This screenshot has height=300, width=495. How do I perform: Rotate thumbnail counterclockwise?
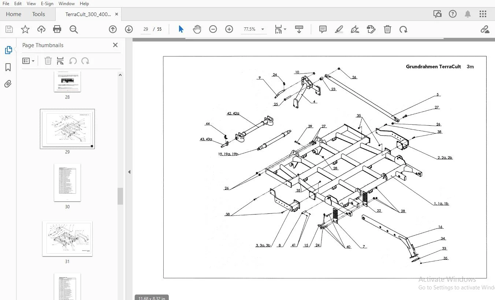tap(73, 61)
